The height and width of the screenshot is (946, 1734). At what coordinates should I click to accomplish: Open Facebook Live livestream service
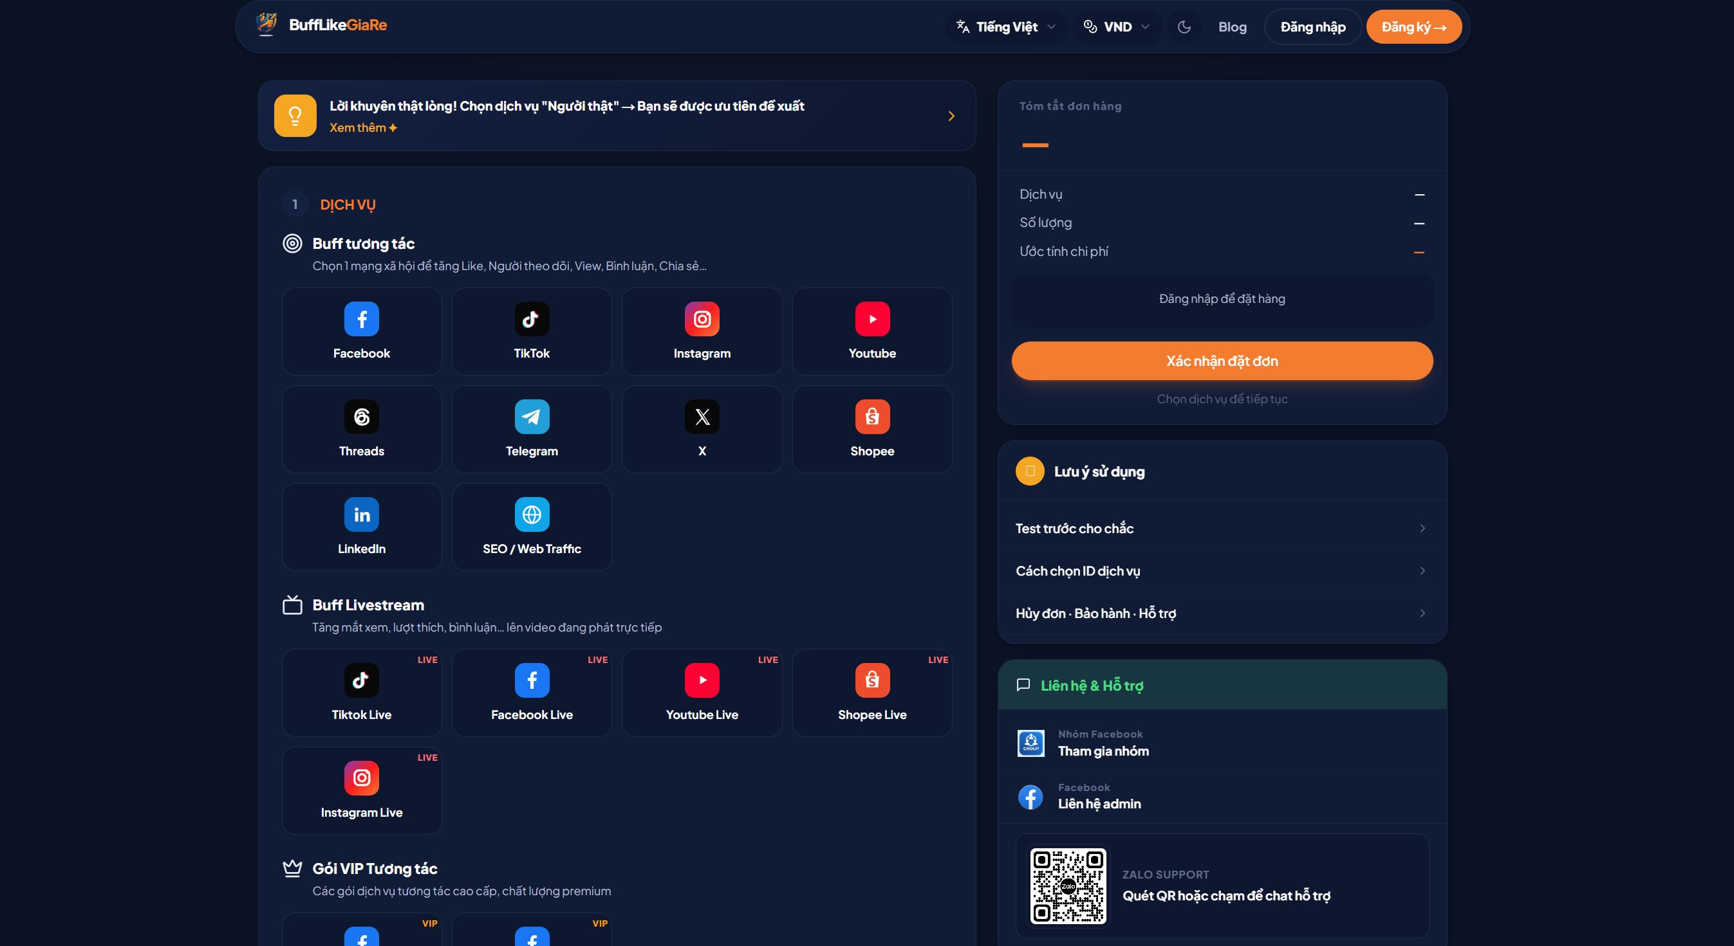pyautogui.click(x=532, y=693)
